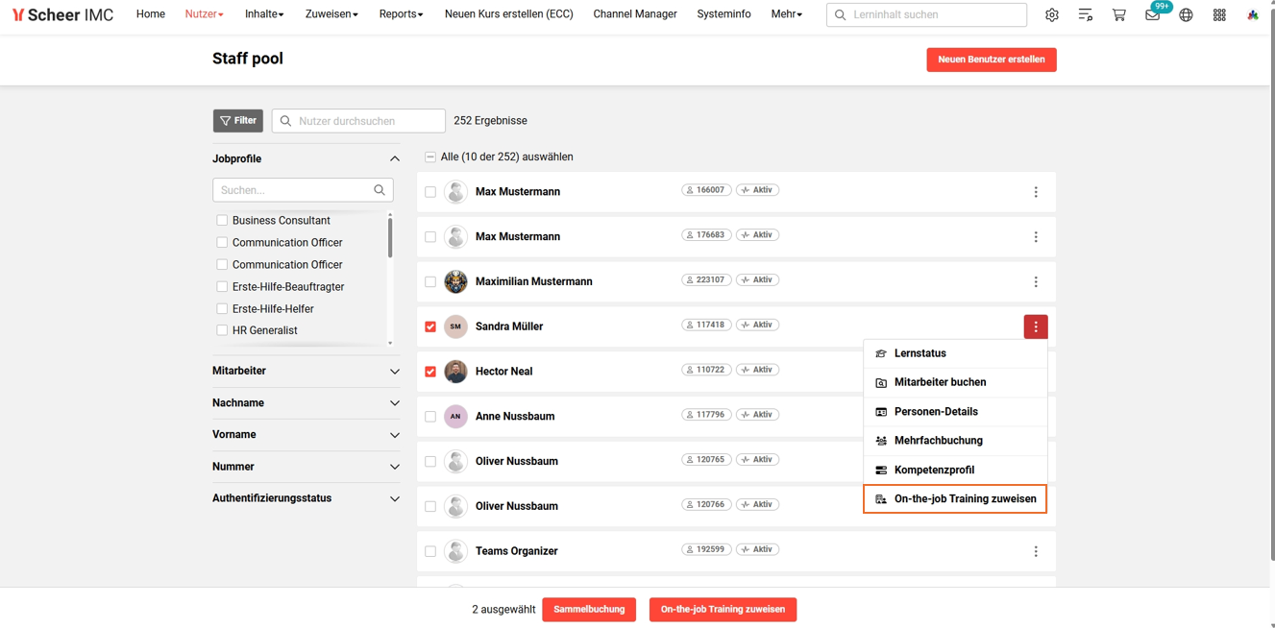Open the Nutzer dropdown menu
The height and width of the screenshot is (628, 1275).
(x=205, y=14)
